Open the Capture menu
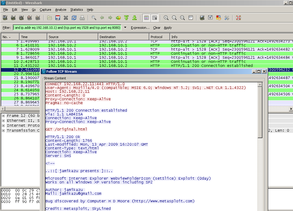The image size is (293, 211). [x=45, y=10]
